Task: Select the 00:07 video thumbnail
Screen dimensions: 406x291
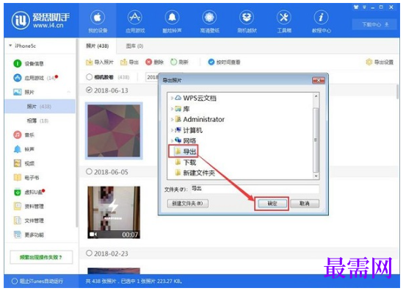Action: [x=114, y=212]
